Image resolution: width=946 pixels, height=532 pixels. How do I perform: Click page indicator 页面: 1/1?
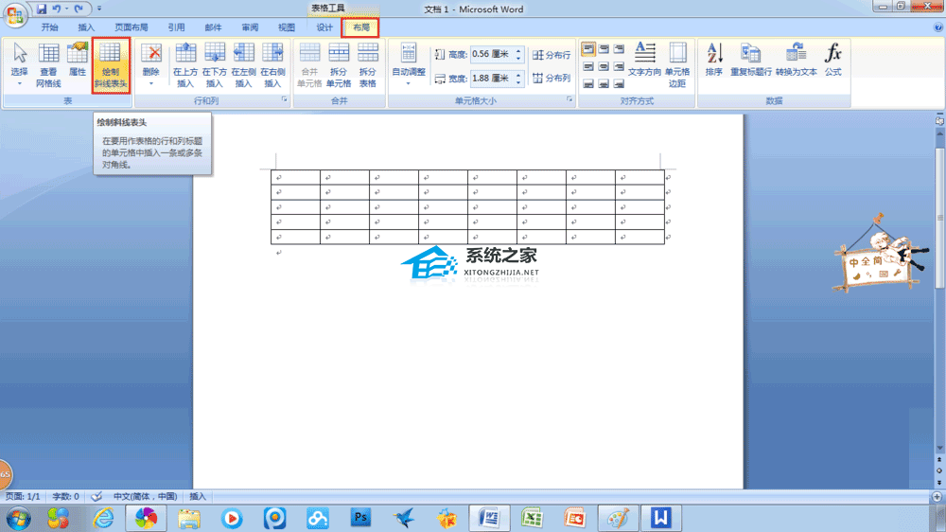tap(23, 496)
